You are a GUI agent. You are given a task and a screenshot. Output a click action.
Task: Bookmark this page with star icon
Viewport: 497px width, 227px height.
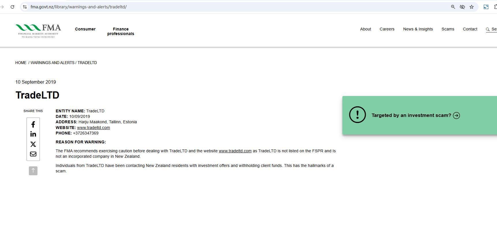pos(472,7)
